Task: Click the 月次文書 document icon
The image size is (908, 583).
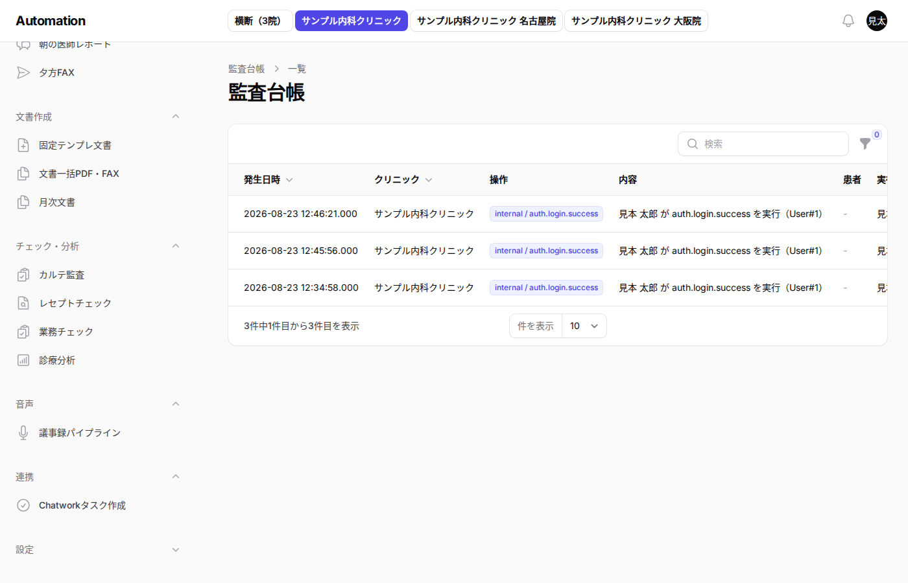Action: pos(23,202)
